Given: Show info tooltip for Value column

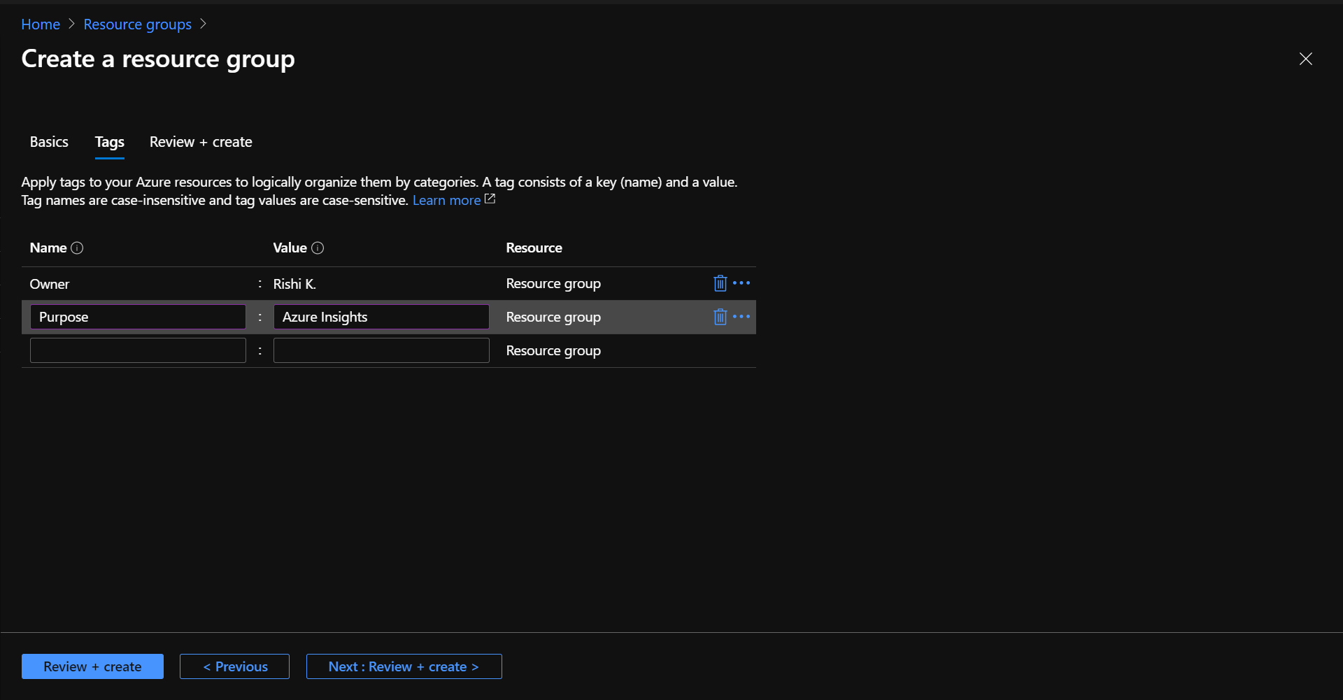Looking at the screenshot, I should pyautogui.click(x=318, y=248).
